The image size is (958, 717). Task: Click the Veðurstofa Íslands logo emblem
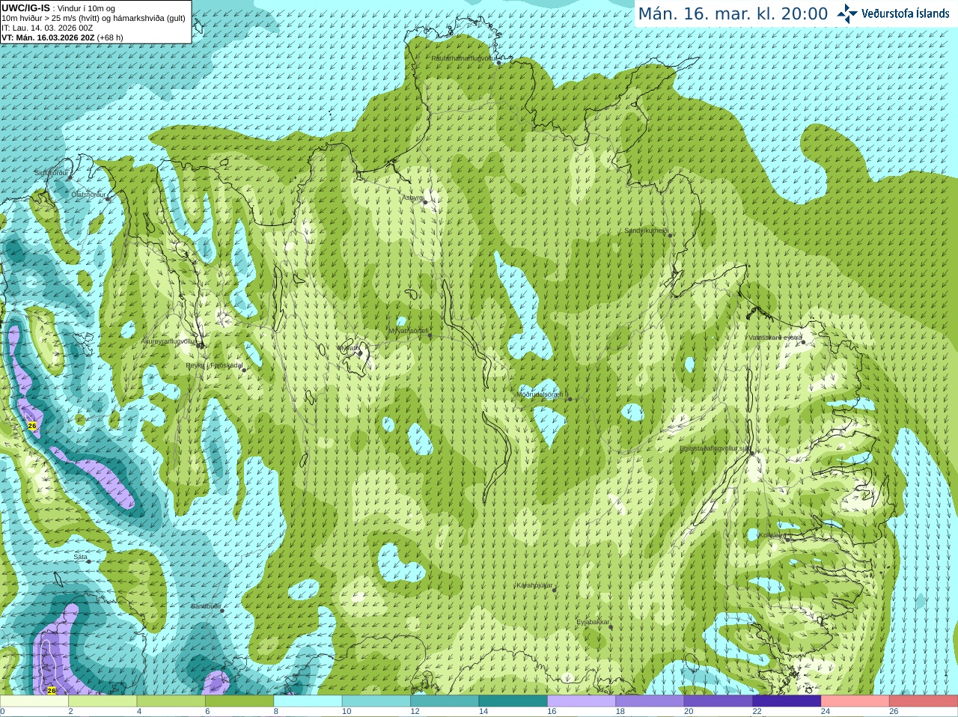847,13
